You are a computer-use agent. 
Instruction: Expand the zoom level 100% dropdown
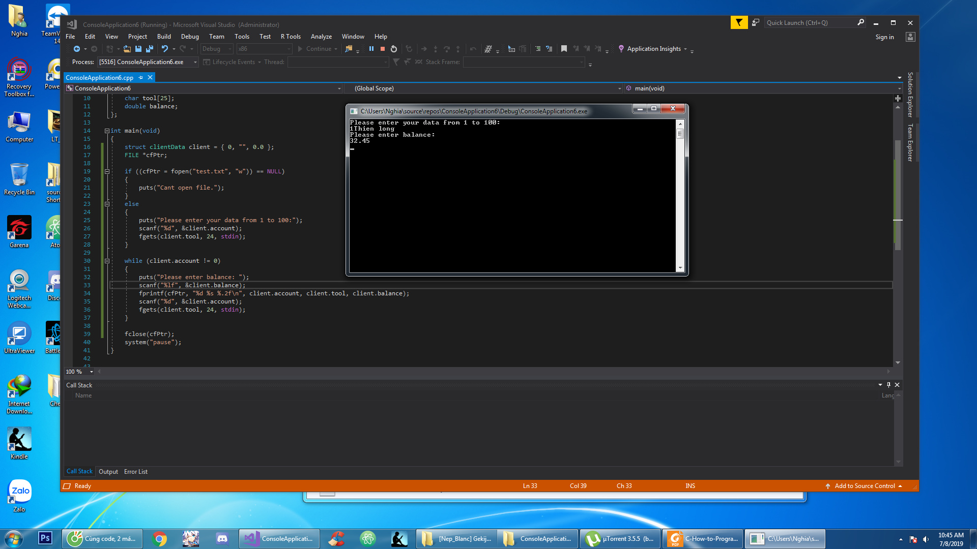92,372
